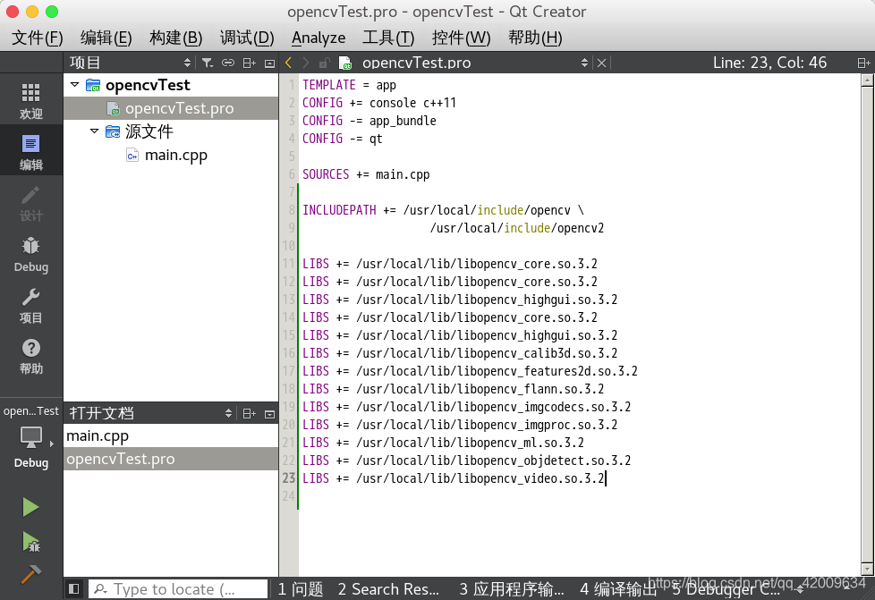Click the filter tree funnel icon

click(x=208, y=63)
